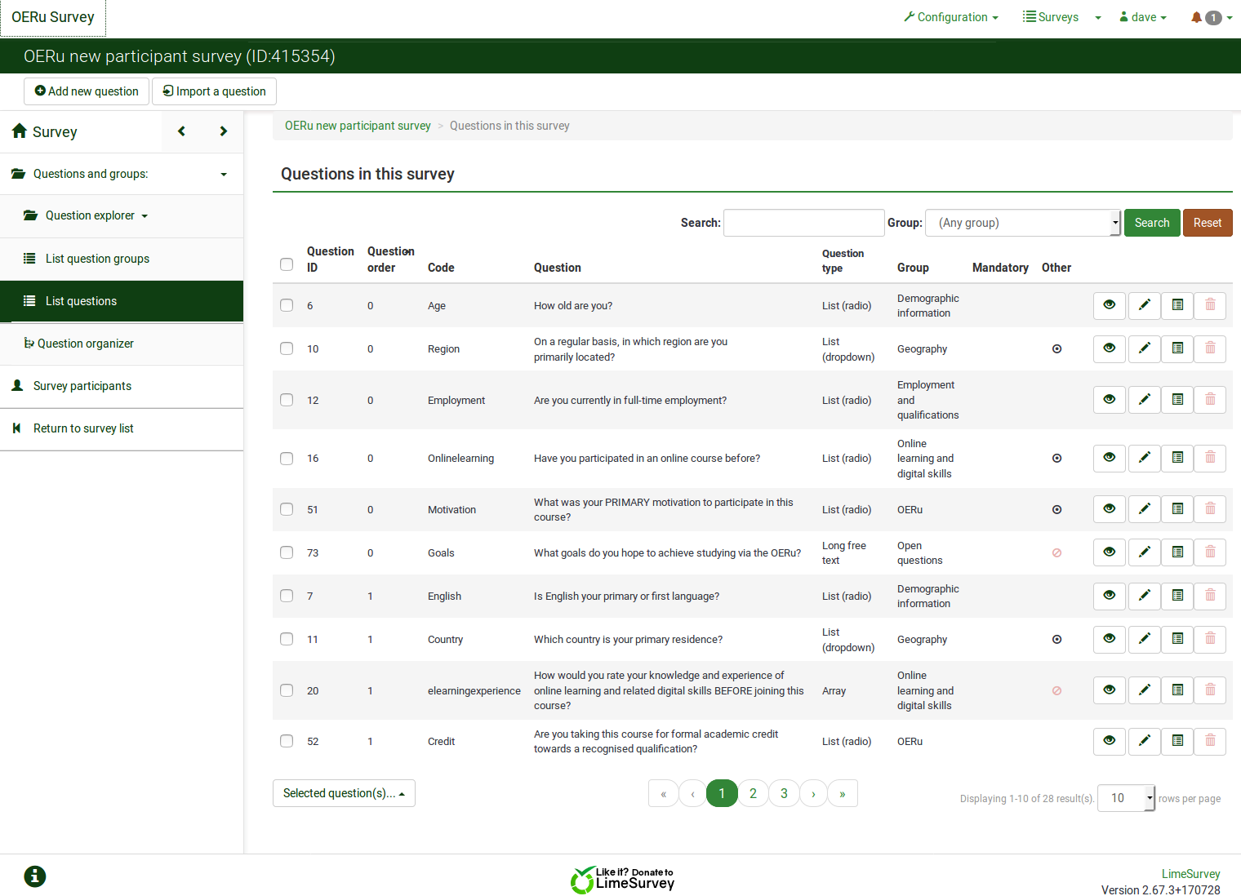Check the English question checkbox

click(287, 596)
